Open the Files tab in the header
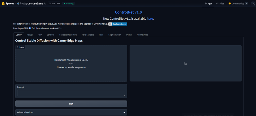 tap(220, 4)
